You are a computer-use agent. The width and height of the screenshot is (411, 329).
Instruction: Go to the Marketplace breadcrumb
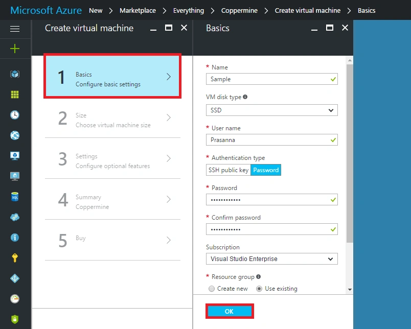pyautogui.click(x=138, y=11)
